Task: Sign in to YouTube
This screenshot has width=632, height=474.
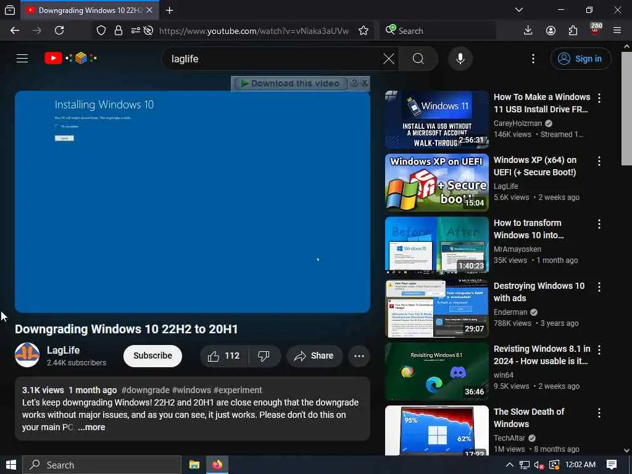Action: point(580,59)
